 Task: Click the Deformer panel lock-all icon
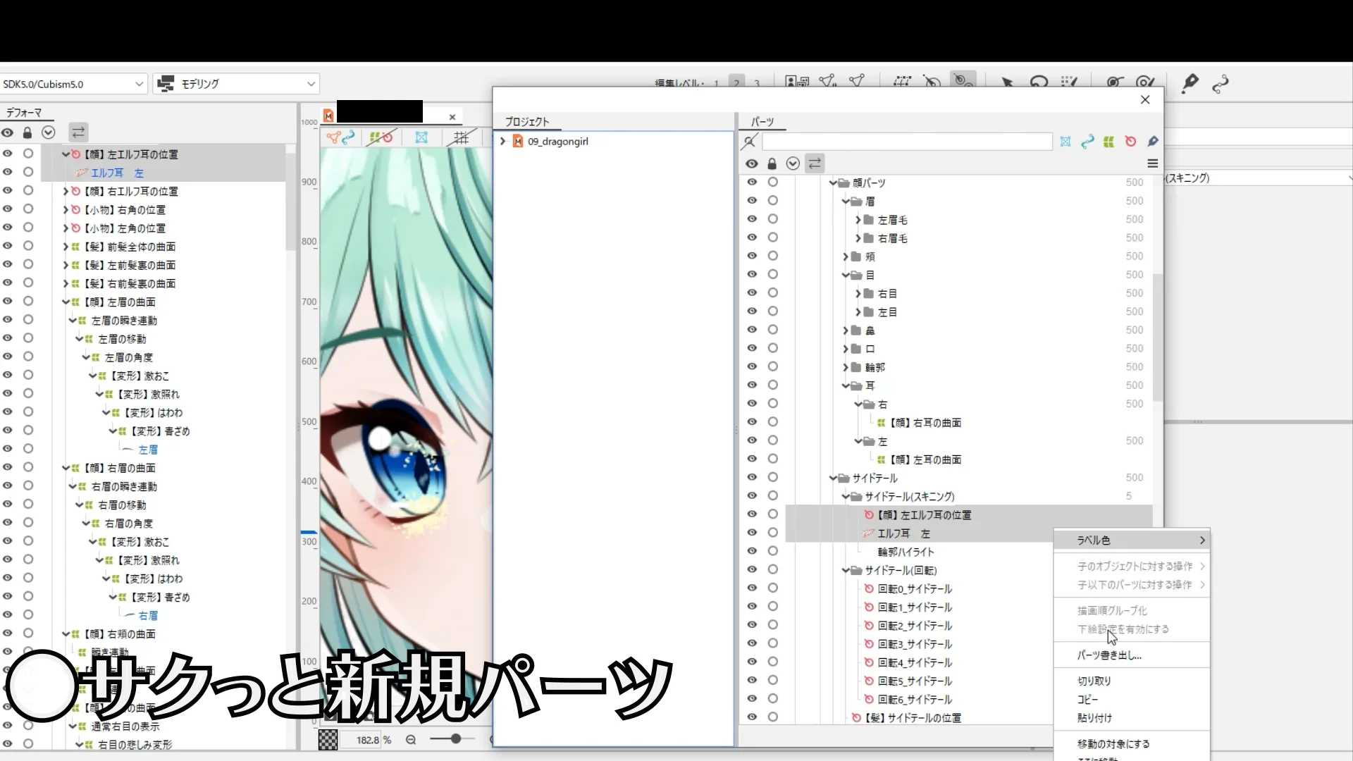tap(27, 132)
